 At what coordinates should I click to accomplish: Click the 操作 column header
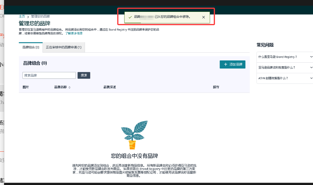coord(216,87)
